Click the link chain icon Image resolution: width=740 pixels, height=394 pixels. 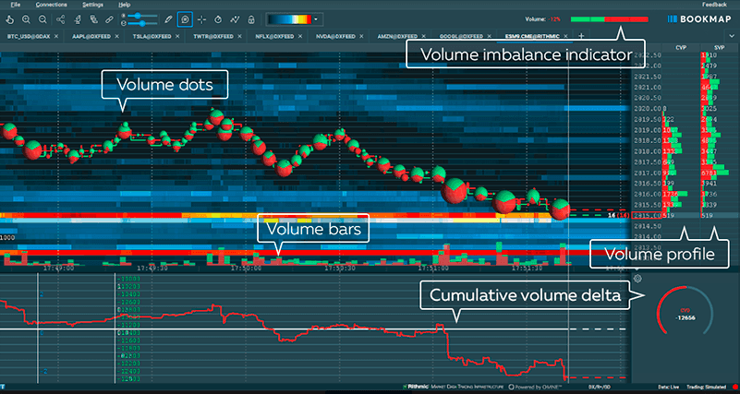(109, 18)
